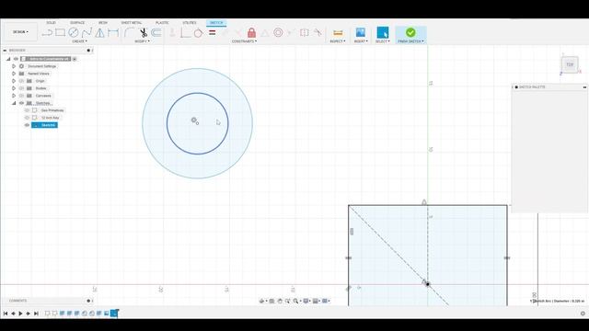Select the Trim scissors tool
Image resolution: width=589 pixels, height=331 pixels.
[144, 33]
